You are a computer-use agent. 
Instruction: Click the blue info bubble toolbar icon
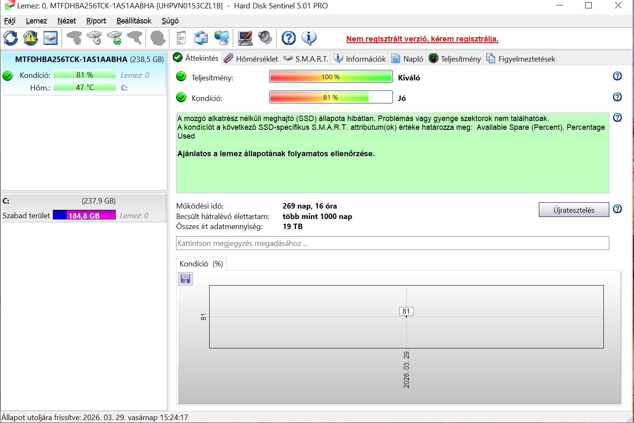pyautogui.click(x=309, y=38)
